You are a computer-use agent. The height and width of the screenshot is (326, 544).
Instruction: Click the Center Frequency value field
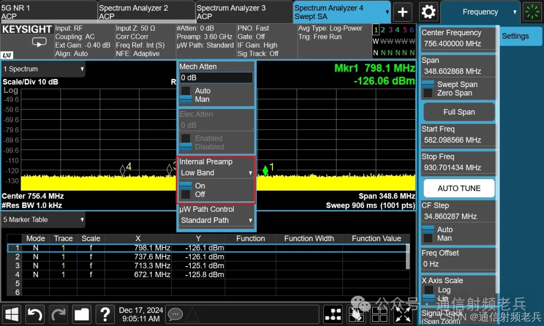pos(458,44)
